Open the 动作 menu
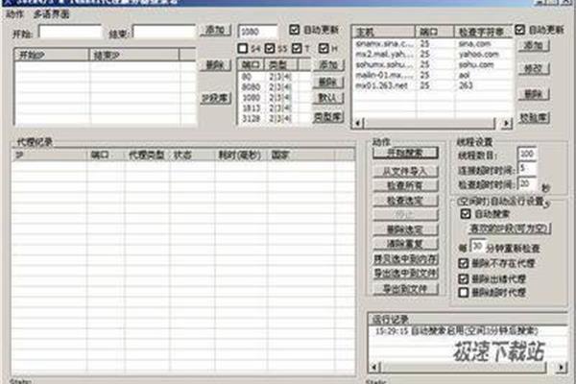Screen dimensions: 576x384 coord(14,14)
